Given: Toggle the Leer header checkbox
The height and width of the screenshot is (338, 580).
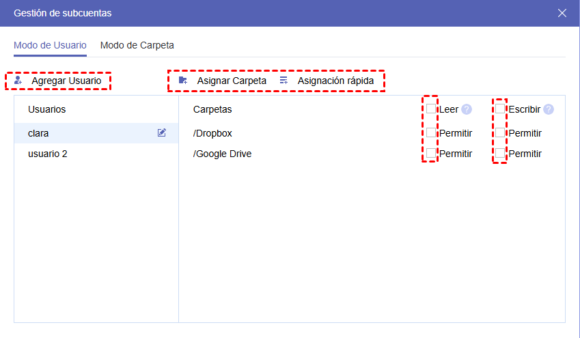Looking at the screenshot, I should tap(431, 109).
